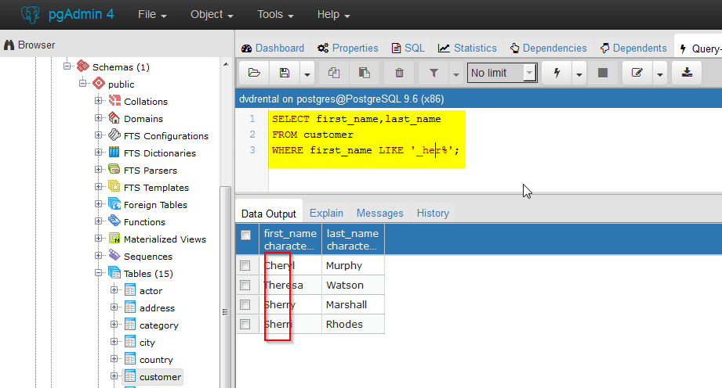Click the Domains house icon
Image resolution: width=722 pixels, height=388 pixels.
[x=114, y=117]
